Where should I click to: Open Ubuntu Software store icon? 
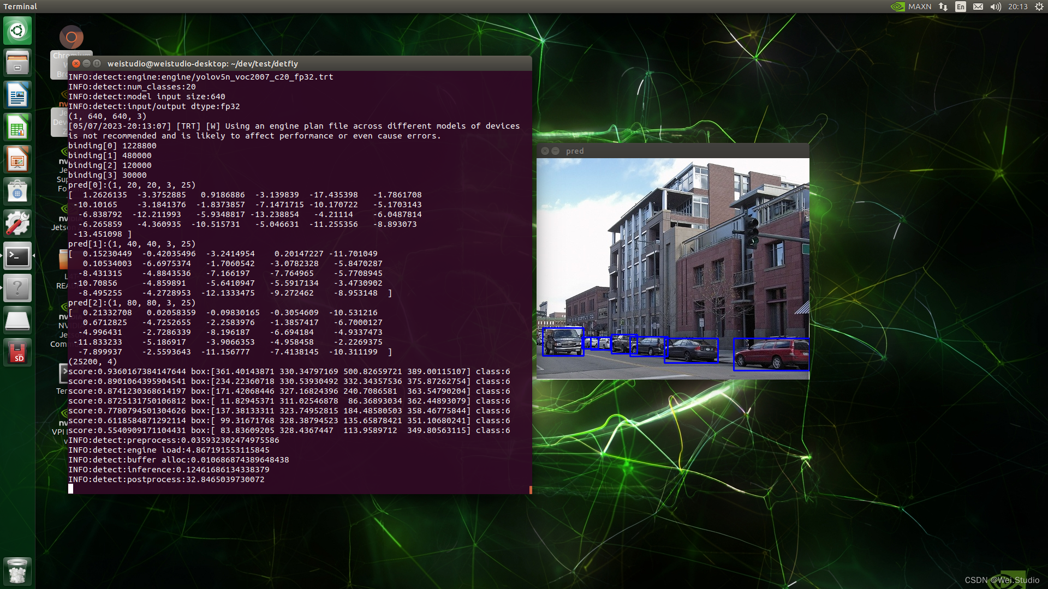pos(17,191)
